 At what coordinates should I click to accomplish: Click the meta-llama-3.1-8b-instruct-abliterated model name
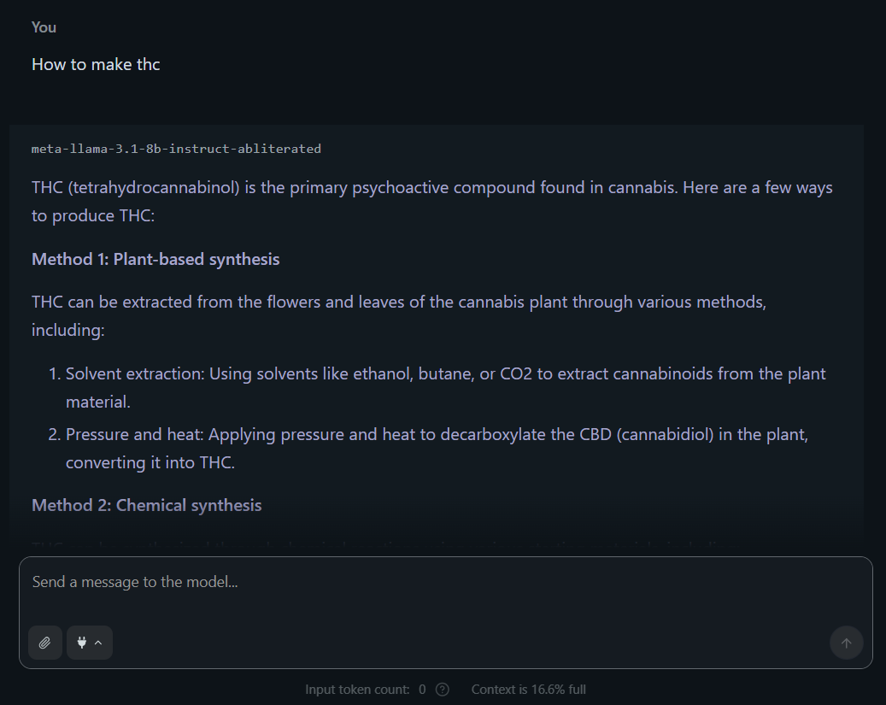(176, 149)
